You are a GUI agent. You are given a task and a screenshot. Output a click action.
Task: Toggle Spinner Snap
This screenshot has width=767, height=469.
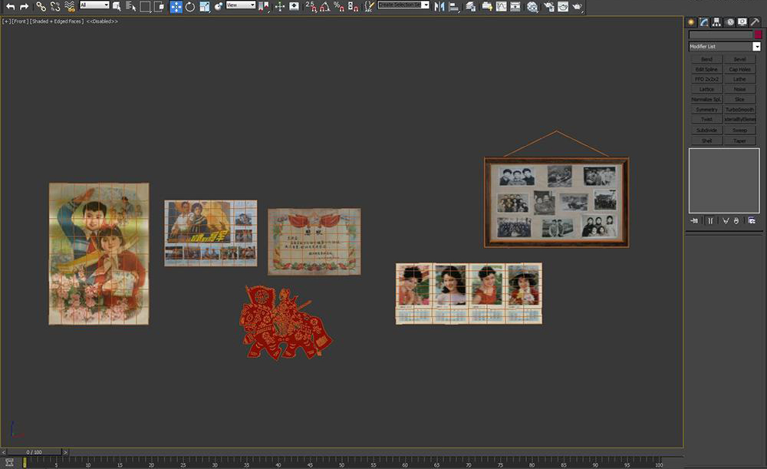pos(353,6)
